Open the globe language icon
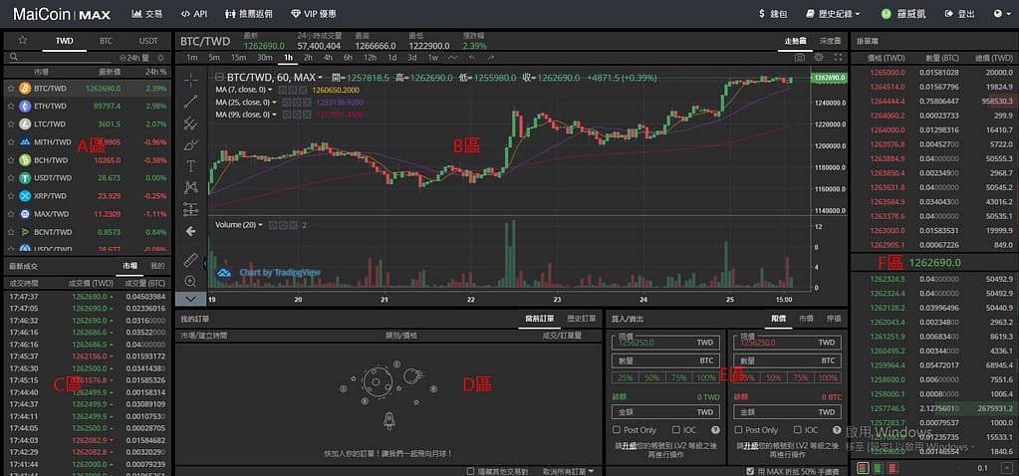This screenshot has height=476, width=1019. point(998,14)
